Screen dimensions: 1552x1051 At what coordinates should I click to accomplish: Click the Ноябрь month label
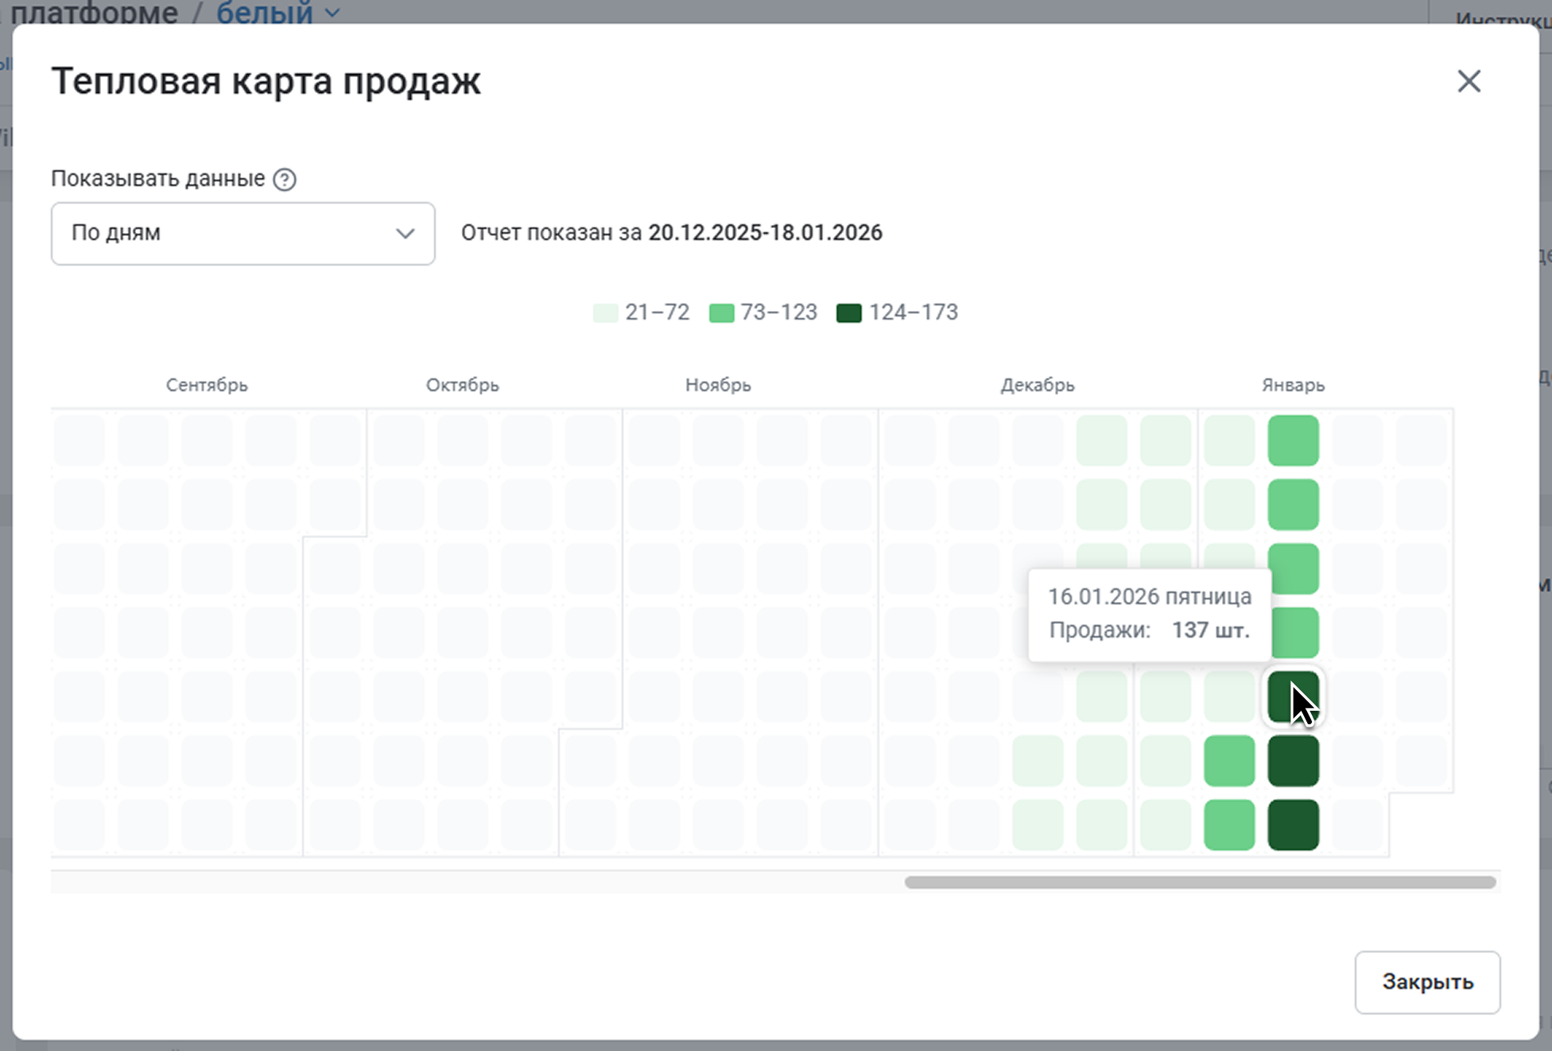click(718, 386)
